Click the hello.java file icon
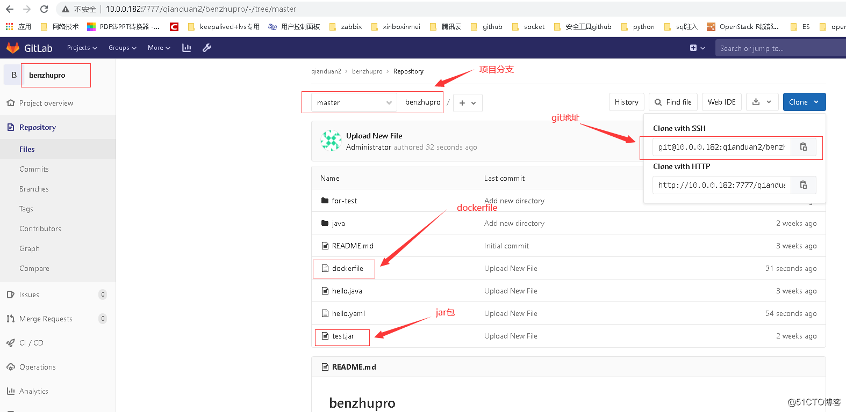The height and width of the screenshot is (412, 846). [x=325, y=291]
